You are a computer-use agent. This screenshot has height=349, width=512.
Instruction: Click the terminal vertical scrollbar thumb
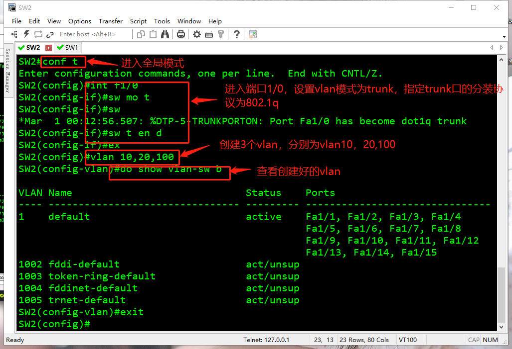tap(502, 294)
